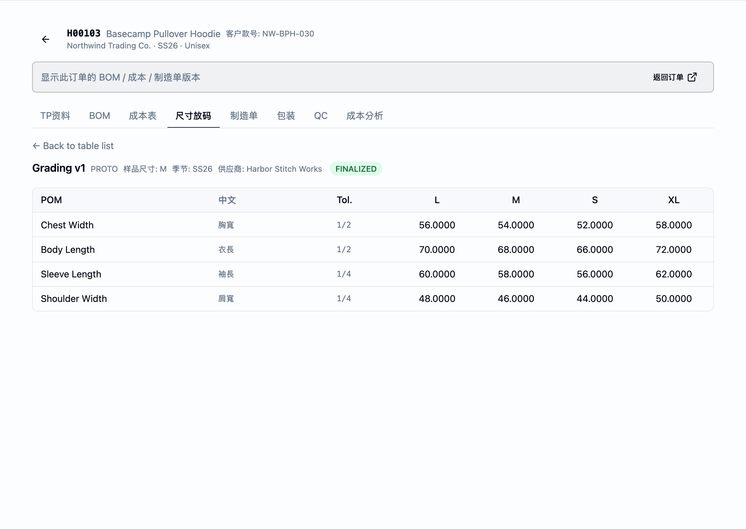Click the XL size column header
This screenshot has width=746, height=529.
(x=674, y=200)
